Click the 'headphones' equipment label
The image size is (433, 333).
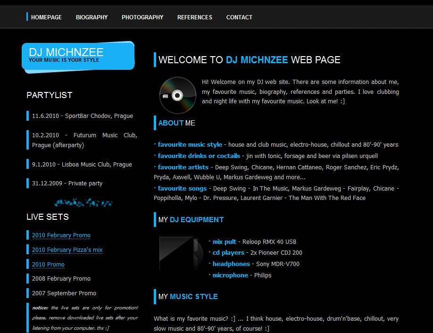click(231, 264)
